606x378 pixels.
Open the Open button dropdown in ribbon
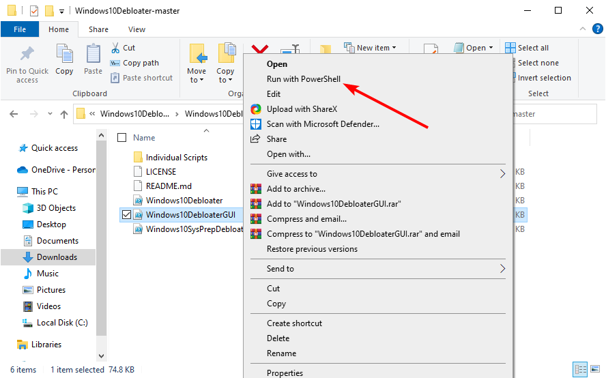coord(491,48)
